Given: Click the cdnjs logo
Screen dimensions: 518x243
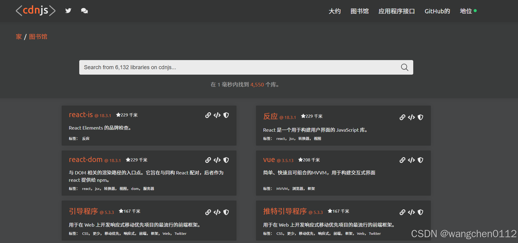Looking at the screenshot, I should click(36, 11).
